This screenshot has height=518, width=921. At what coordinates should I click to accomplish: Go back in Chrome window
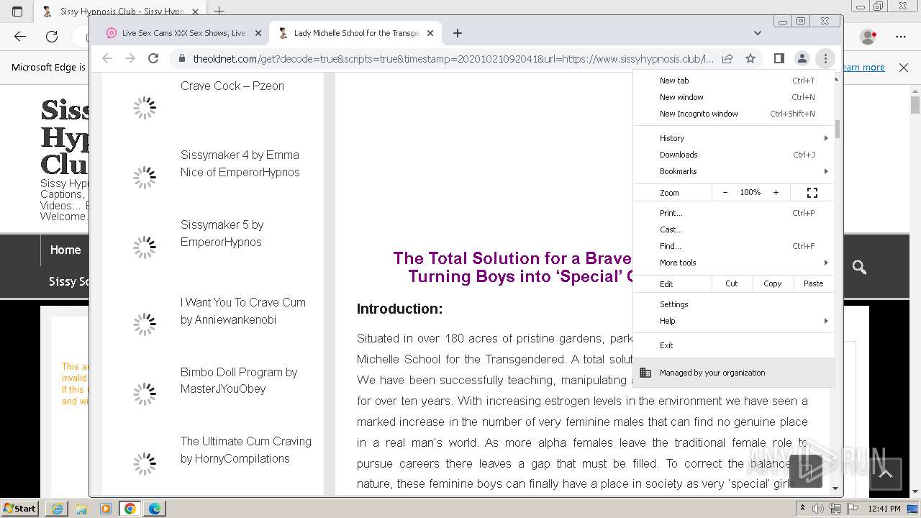click(x=107, y=58)
